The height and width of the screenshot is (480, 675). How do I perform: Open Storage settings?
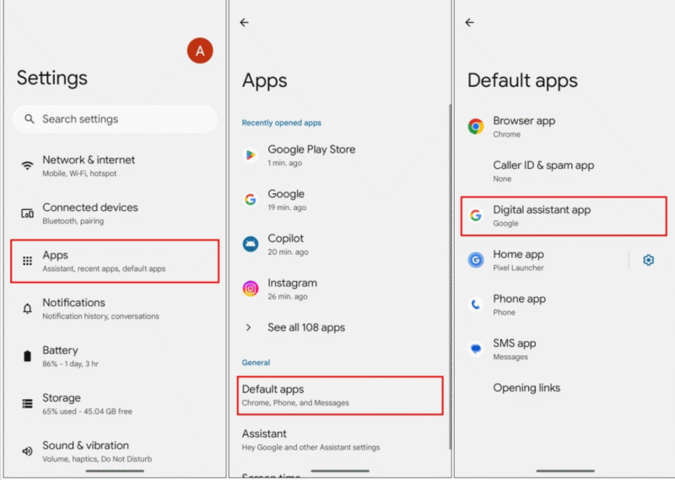[x=115, y=404]
